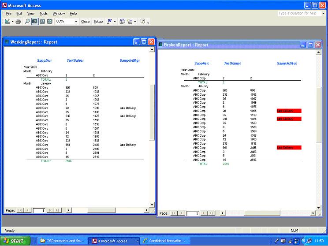The height and width of the screenshot is (246, 328).
Task: Click the scroll-right arrow in BrokenReport
Action: pyautogui.click(x=313, y=213)
